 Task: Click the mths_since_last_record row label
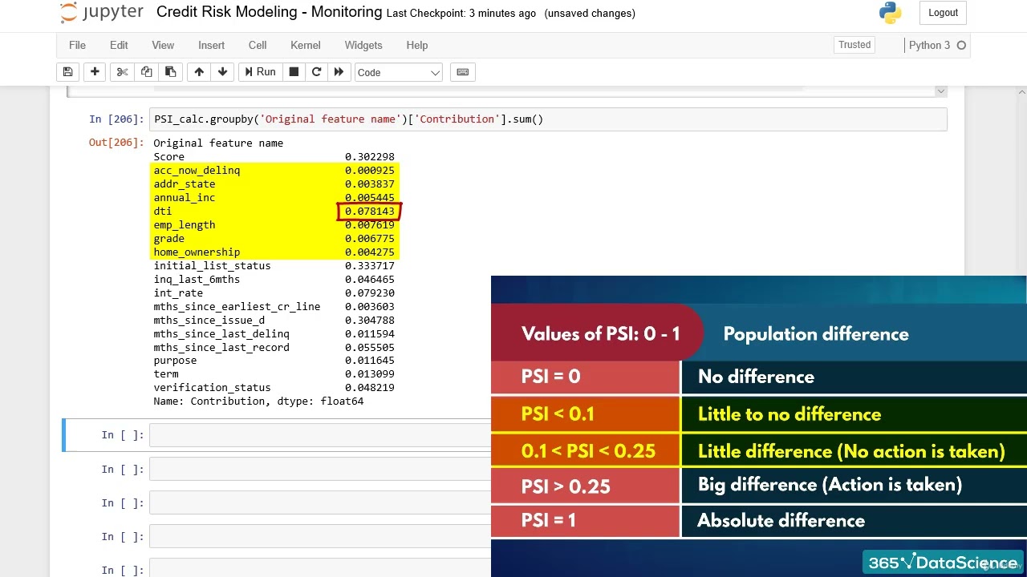pyautogui.click(x=221, y=348)
